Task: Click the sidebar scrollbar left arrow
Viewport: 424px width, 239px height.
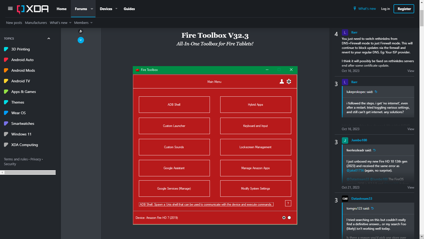Action: 2,172
